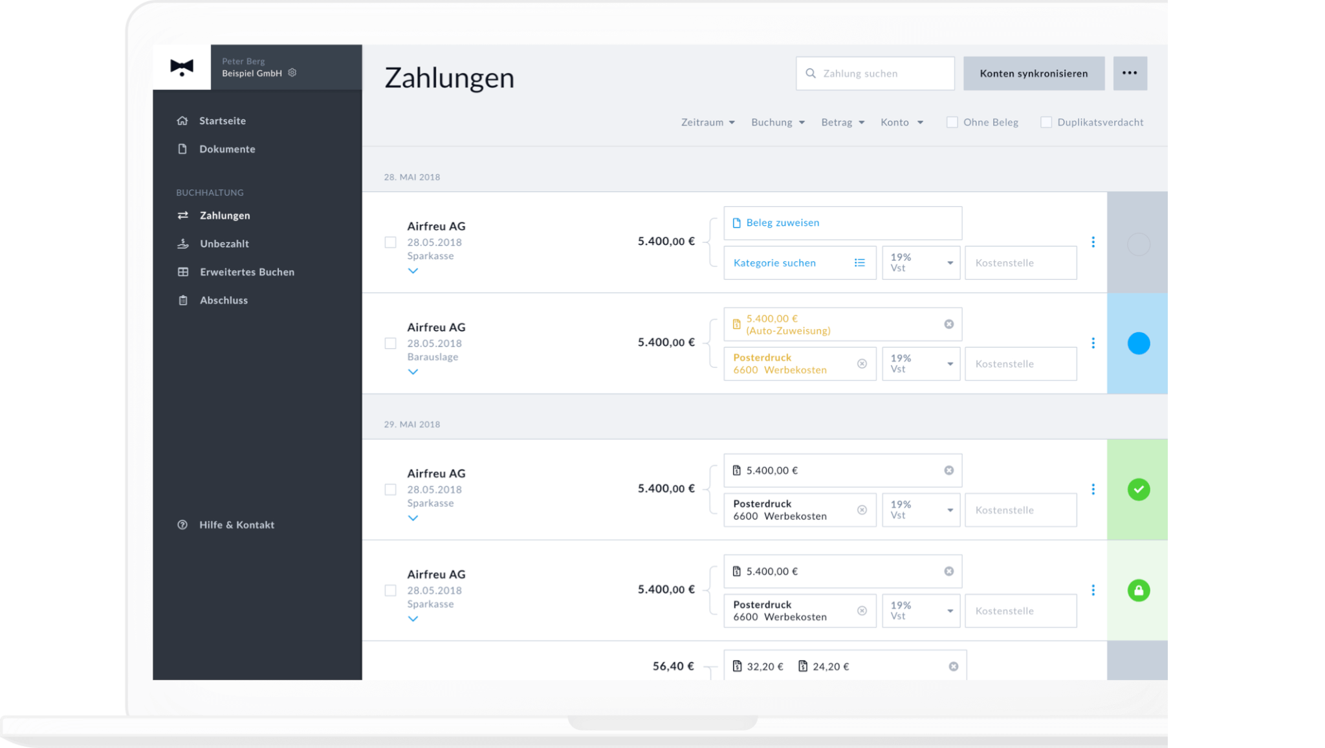The height and width of the screenshot is (748, 1325).
Task: Click the Zahlung suchen search field
Action: click(x=875, y=73)
